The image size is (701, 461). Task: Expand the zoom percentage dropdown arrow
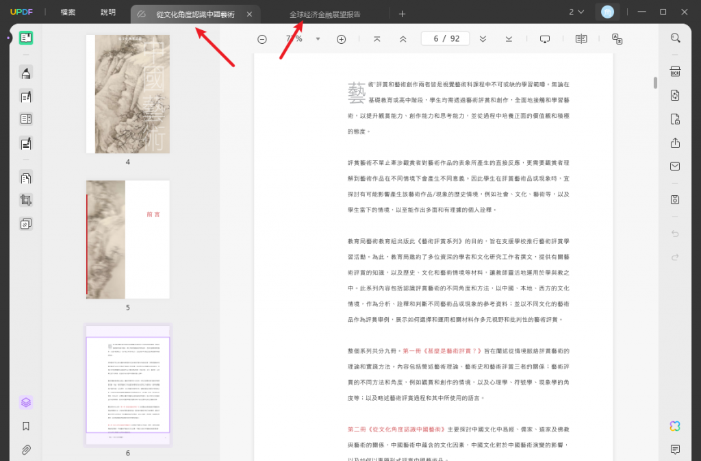(318, 39)
